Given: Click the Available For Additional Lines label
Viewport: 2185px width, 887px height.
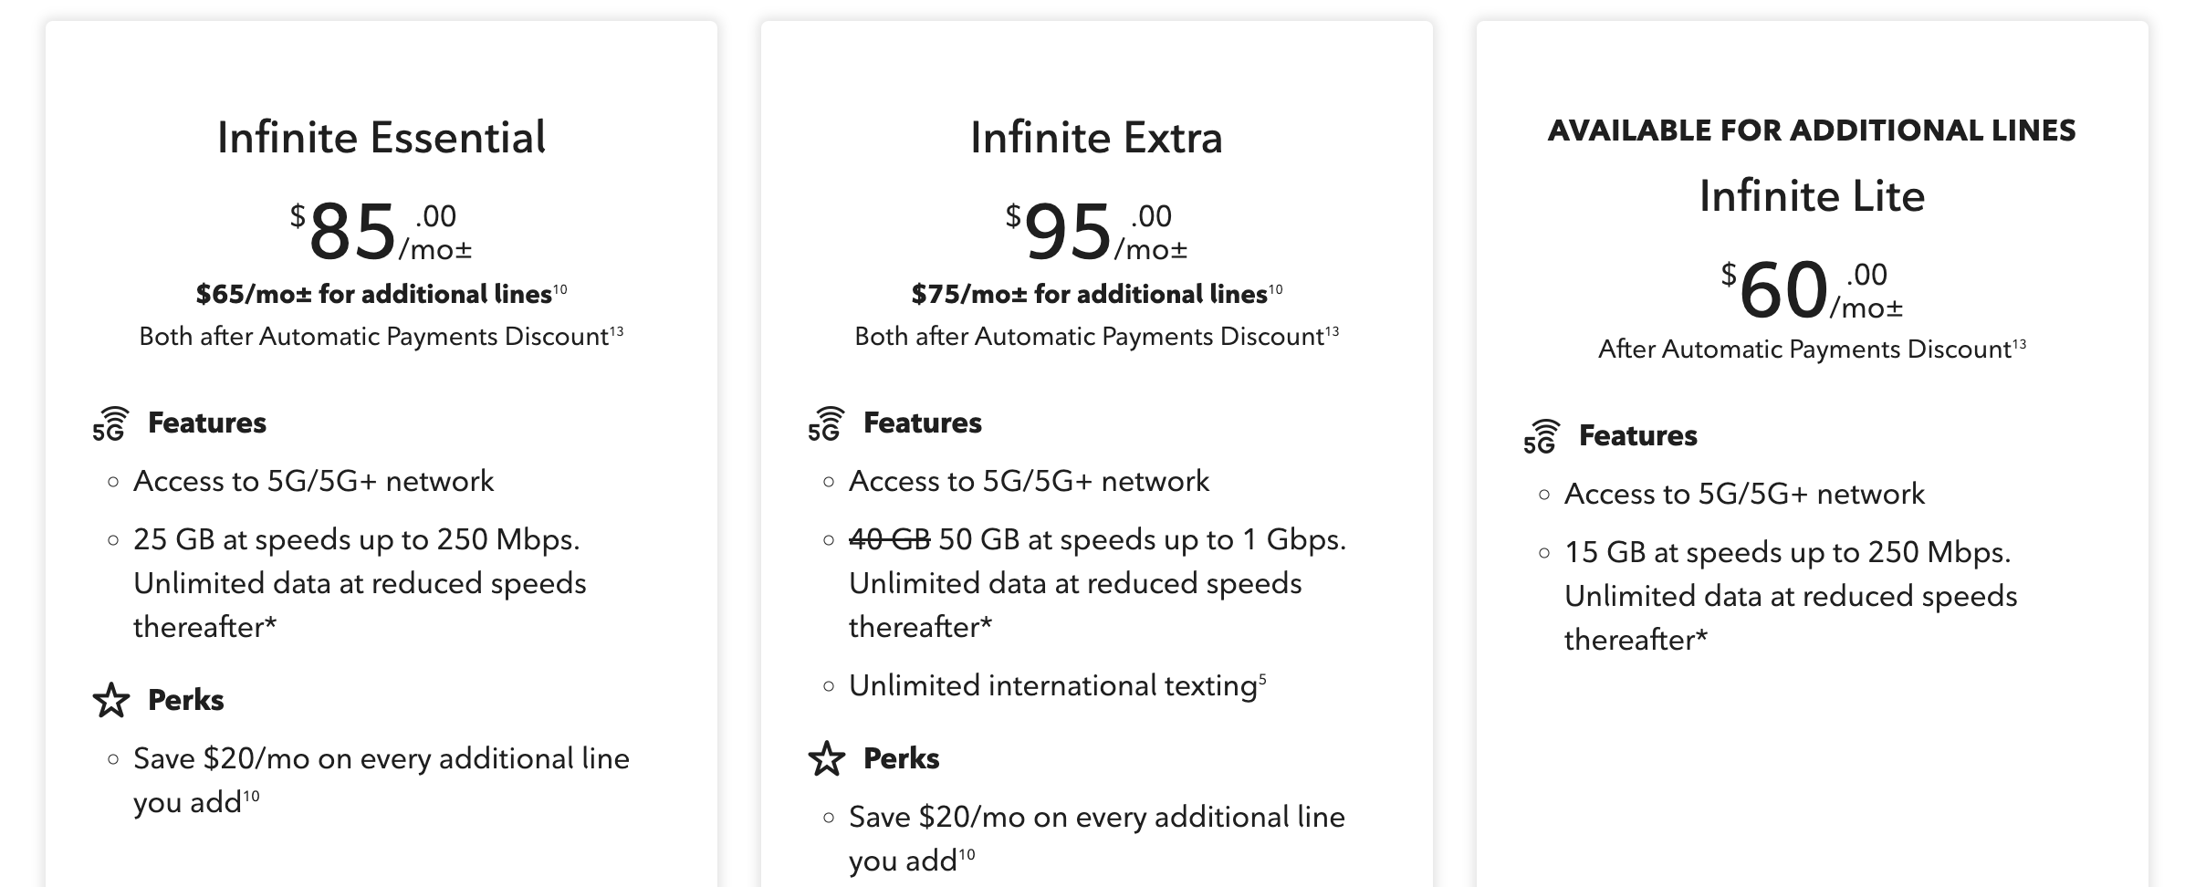Looking at the screenshot, I should point(1812,130).
